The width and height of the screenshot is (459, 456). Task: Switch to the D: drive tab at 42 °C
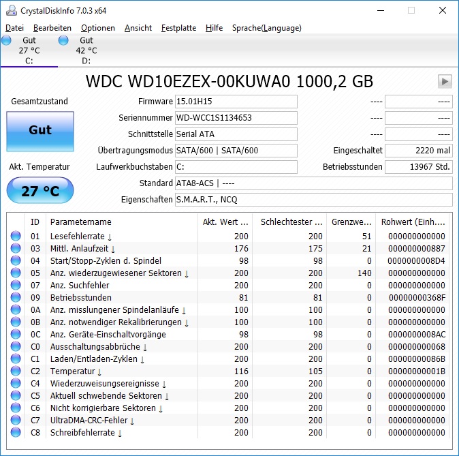86,50
